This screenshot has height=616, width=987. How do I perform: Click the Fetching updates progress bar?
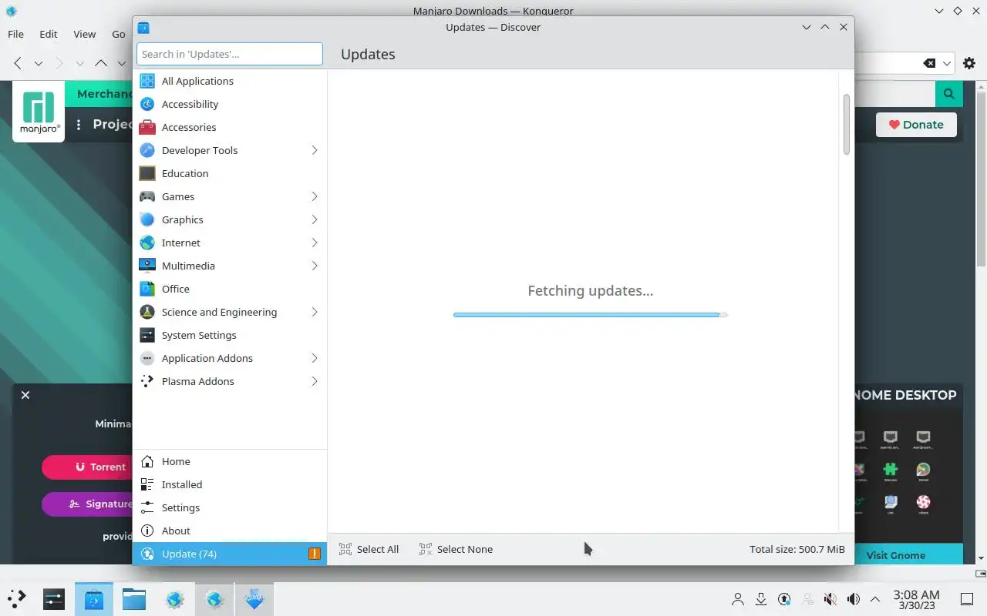click(591, 314)
